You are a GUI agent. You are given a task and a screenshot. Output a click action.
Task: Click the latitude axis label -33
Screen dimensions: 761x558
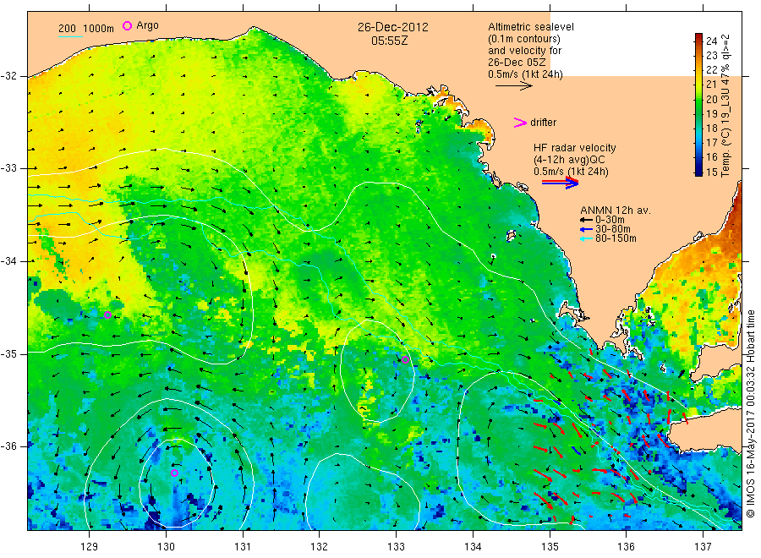click(x=8, y=168)
